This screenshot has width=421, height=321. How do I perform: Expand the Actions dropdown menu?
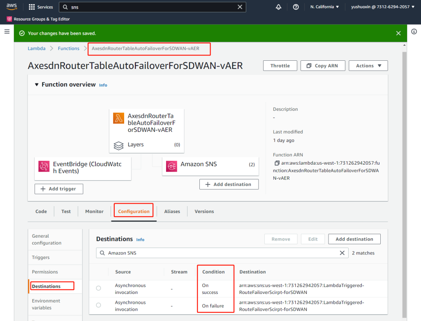pyautogui.click(x=368, y=66)
